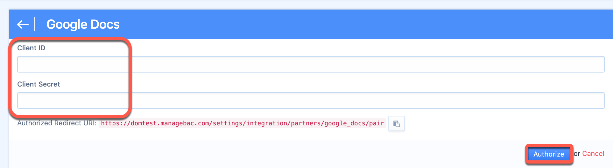The height and width of the screenshot is (168, 613).
Task: Click the vertical divider beside the back arrow
Action: point(35,24)
